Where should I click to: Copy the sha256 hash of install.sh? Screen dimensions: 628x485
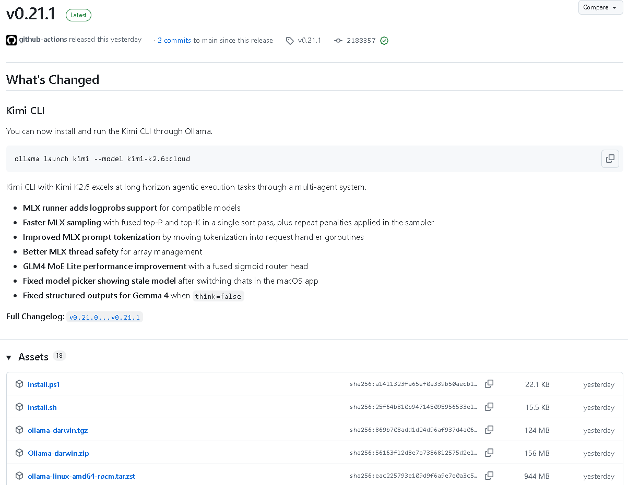(489, 407)
